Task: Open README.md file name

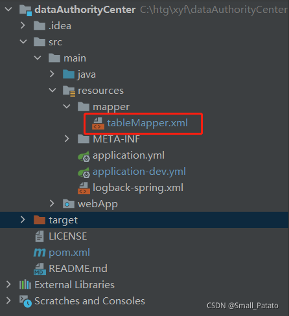Action: tap(78, 269)
